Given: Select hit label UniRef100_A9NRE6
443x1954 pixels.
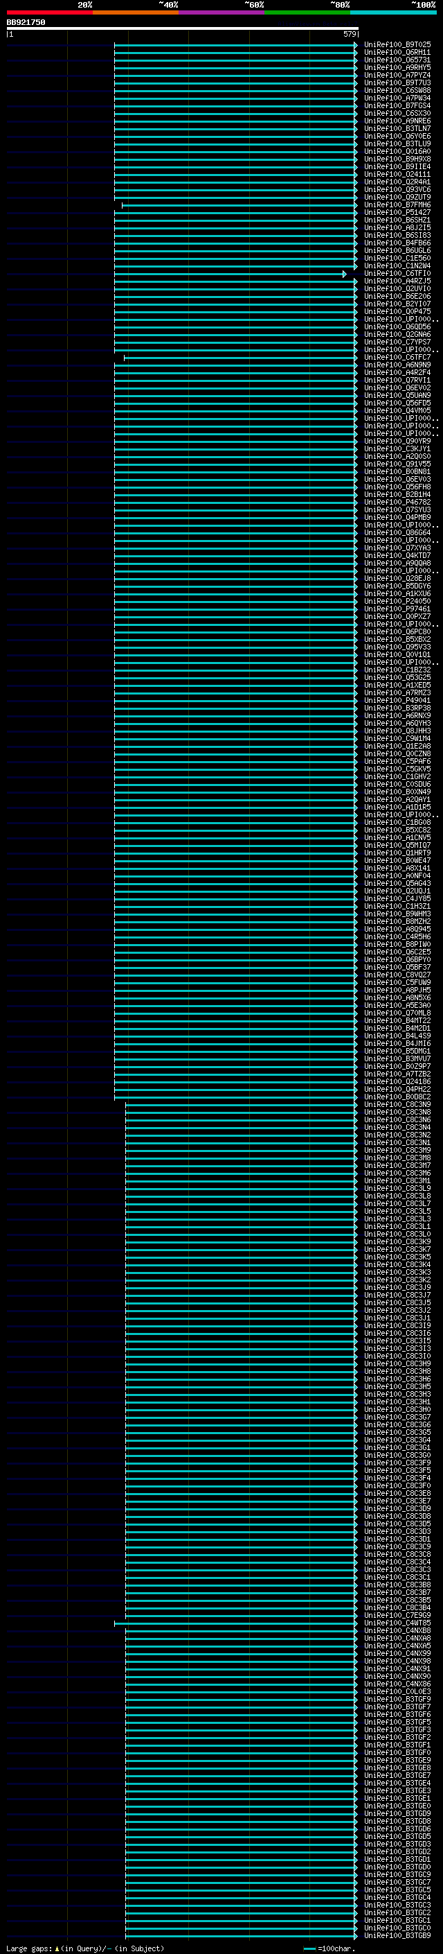Looking at the screenshot, I should point(397,121).
